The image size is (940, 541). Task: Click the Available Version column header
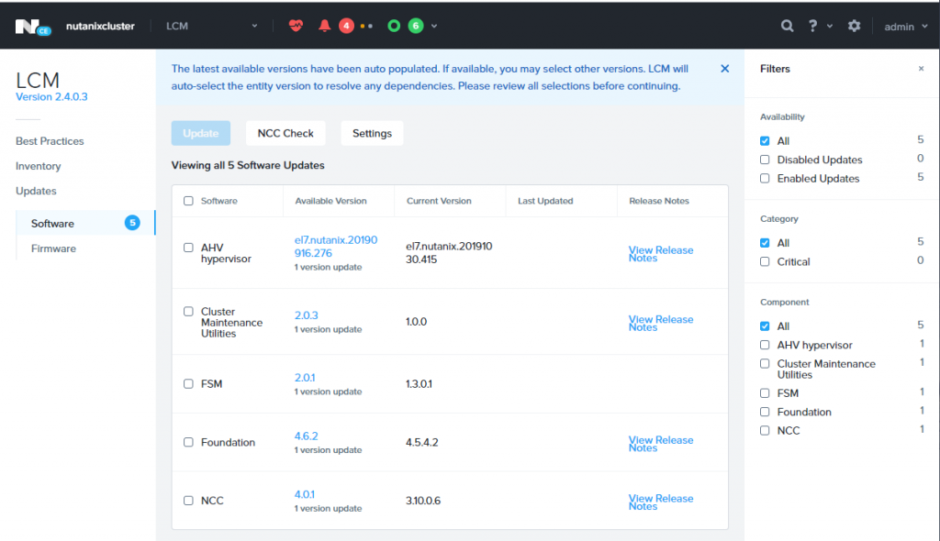point(330,201)
